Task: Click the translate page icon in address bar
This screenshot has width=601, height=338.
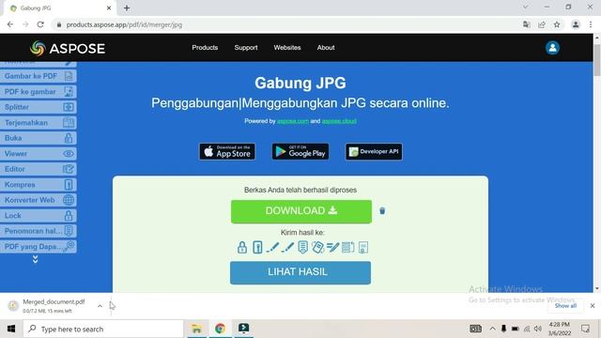Action: coord(526,24)
